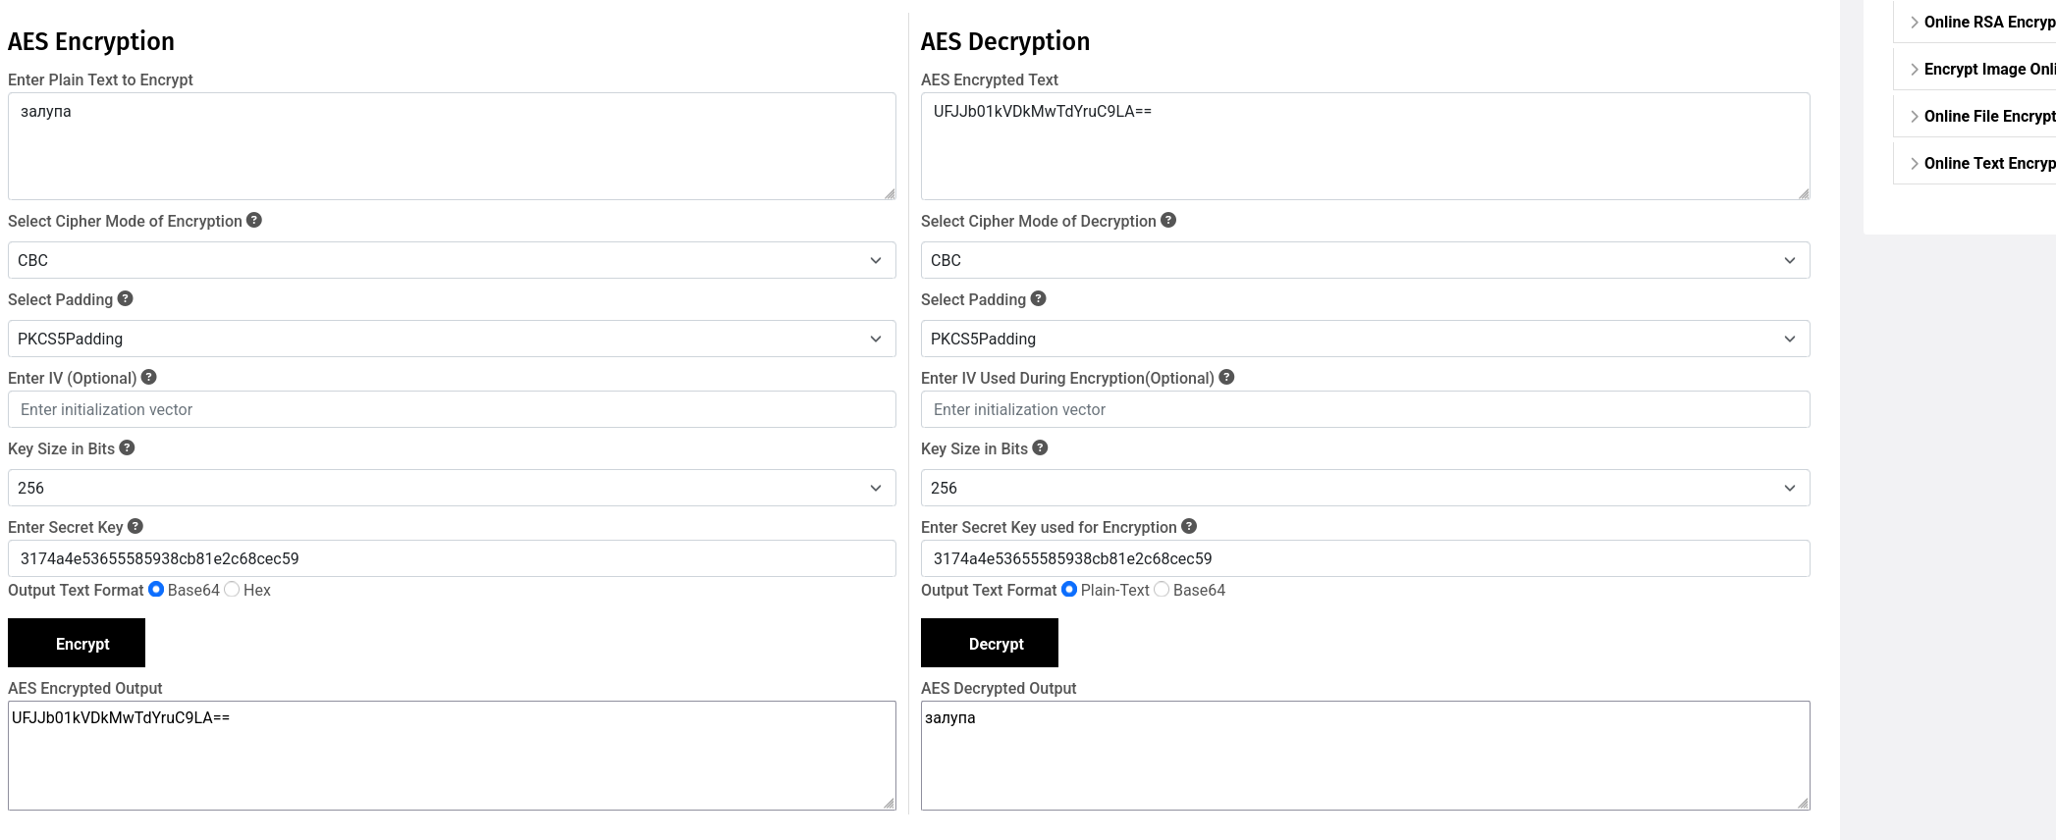Open the encryption key size 256 dropdown

452,488
